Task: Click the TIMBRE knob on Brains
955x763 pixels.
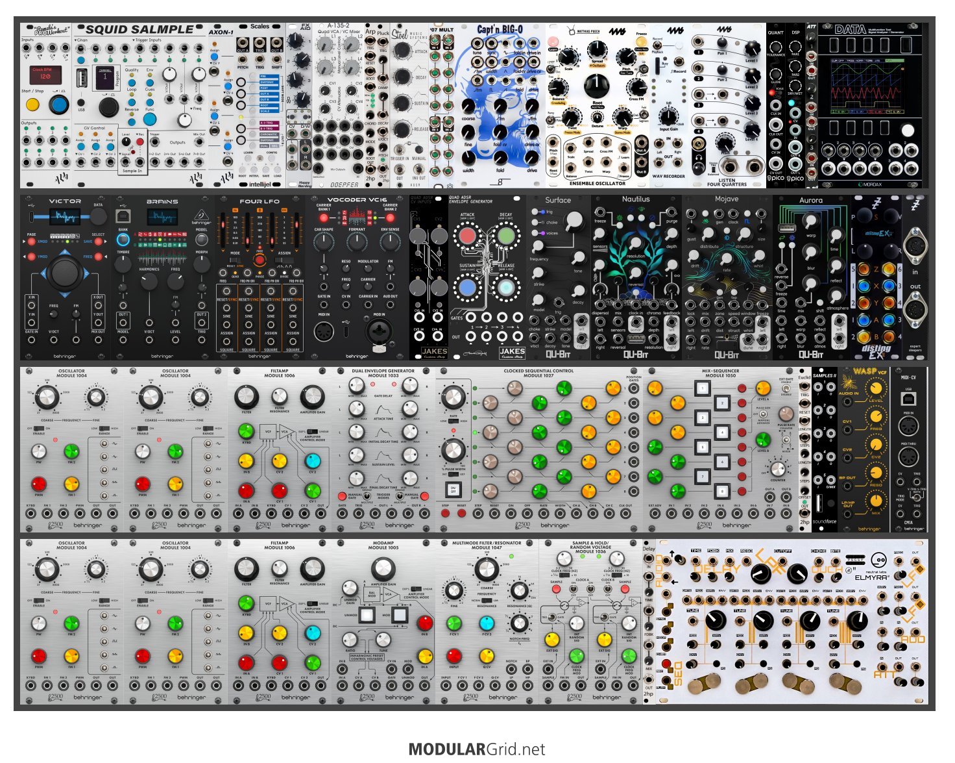Action: tap(123, 264)
